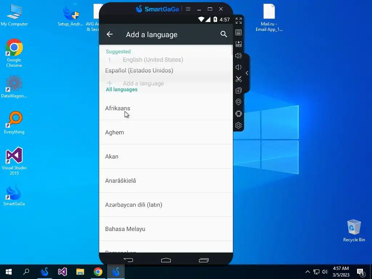Tap Android back navigation button
372x279 pixels.
click(x=128, y=260)
